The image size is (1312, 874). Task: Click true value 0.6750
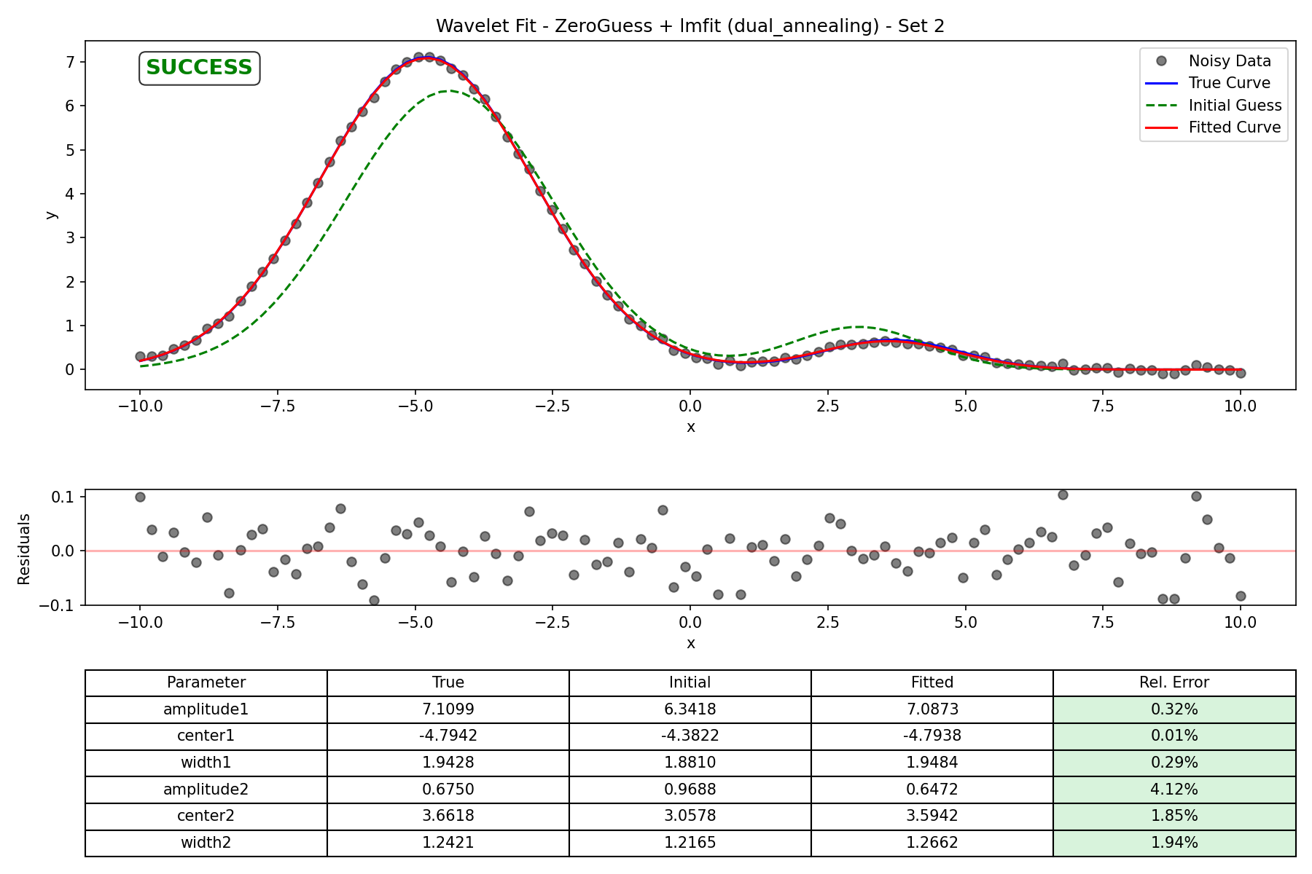click(x=448, y=790)
